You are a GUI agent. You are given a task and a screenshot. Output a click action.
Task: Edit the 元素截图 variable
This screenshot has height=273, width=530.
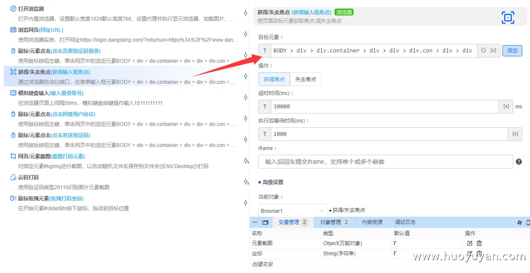coord(470,243)
